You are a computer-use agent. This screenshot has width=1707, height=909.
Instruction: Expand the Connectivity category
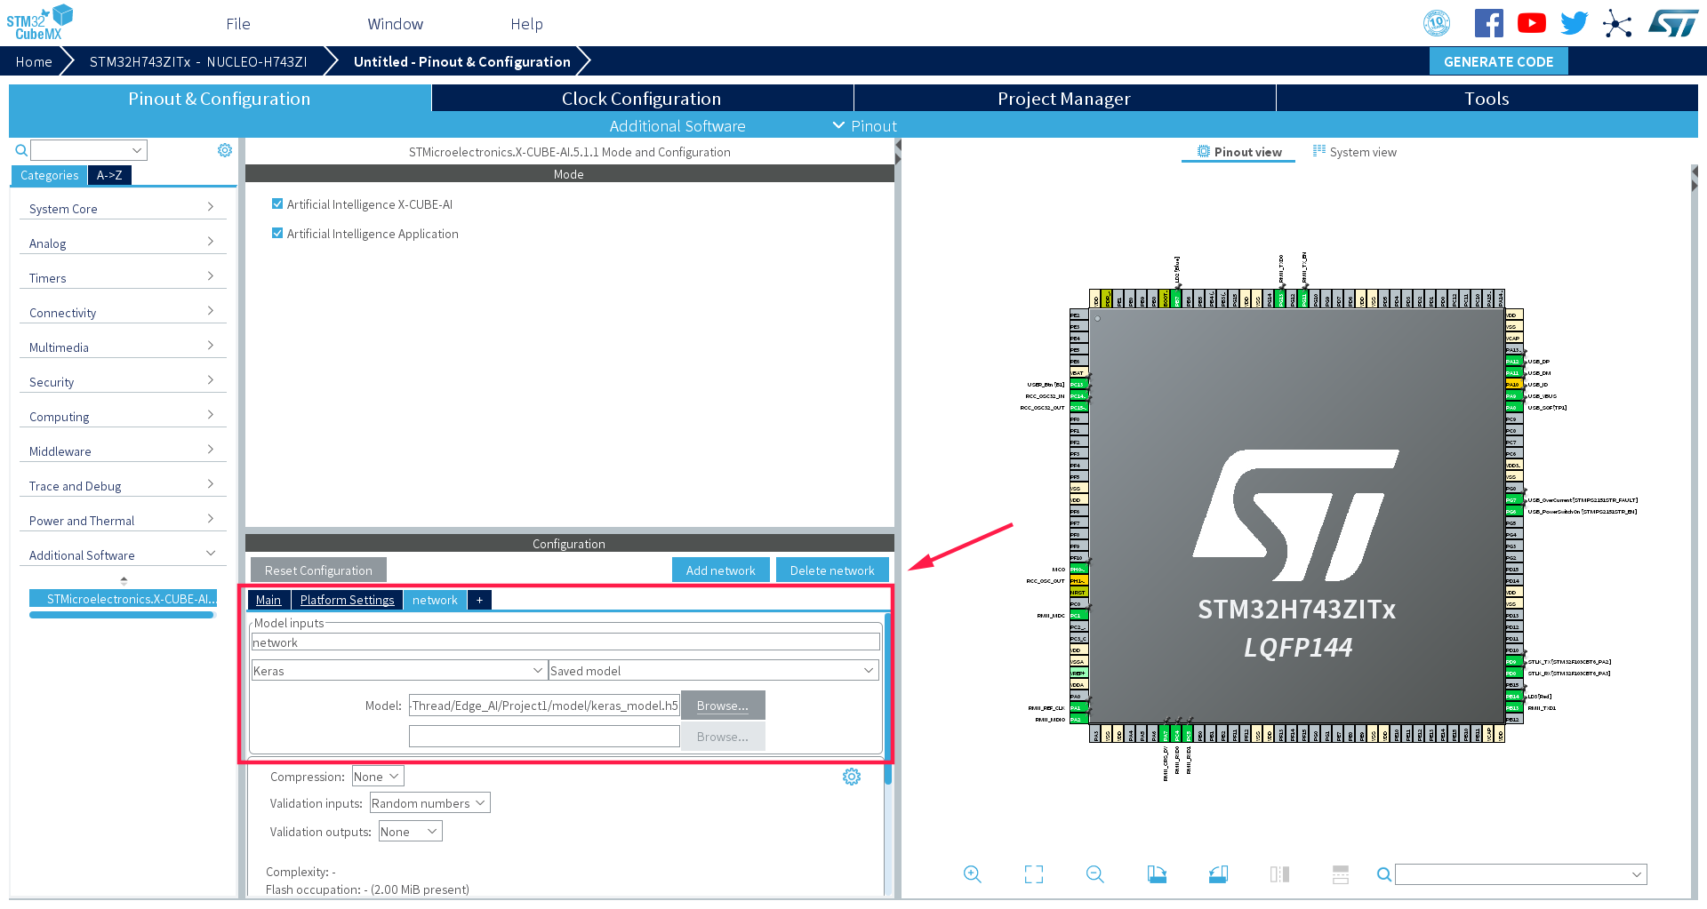point(122,312)
